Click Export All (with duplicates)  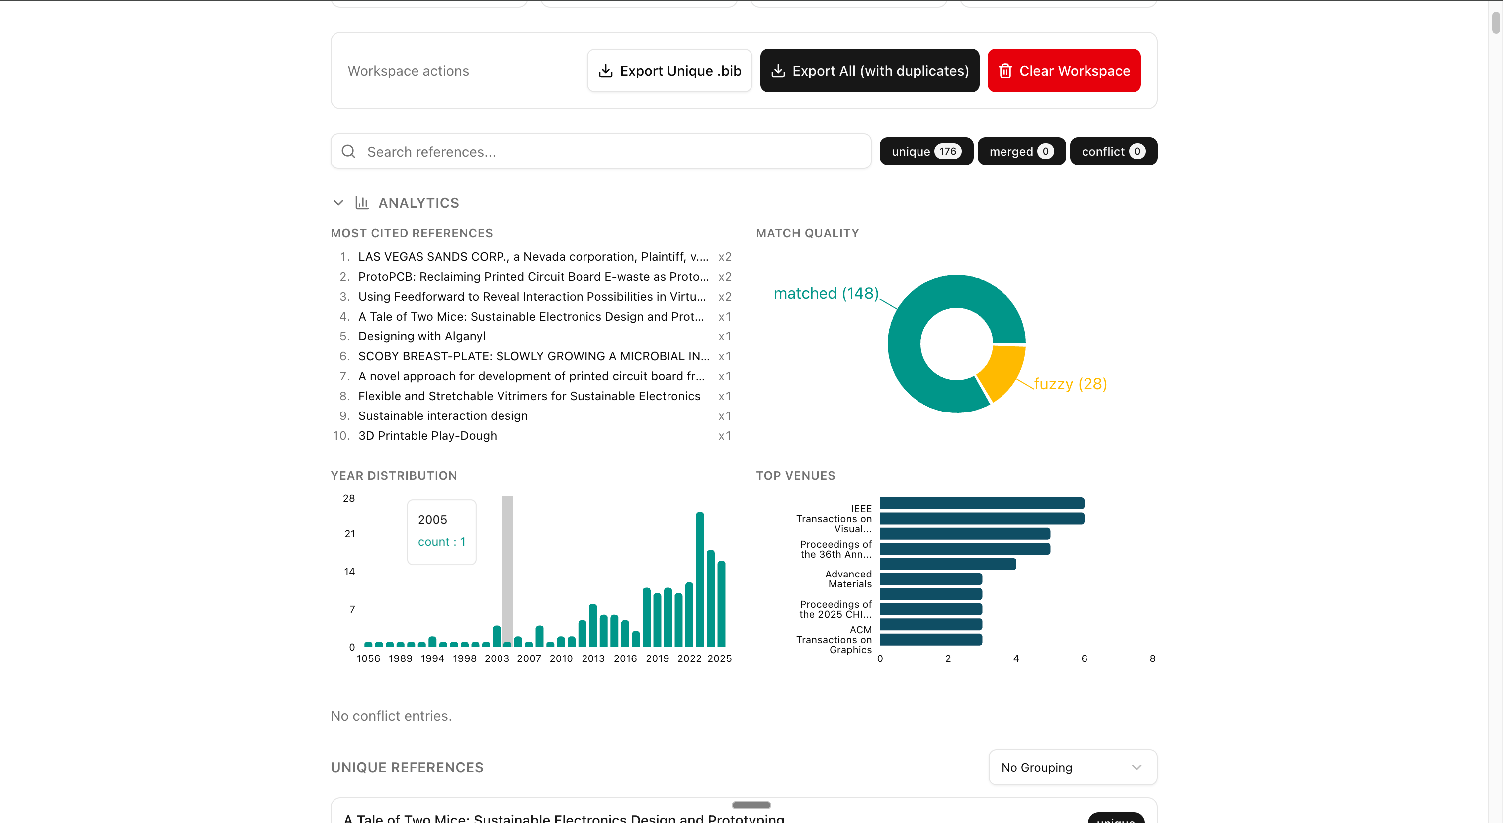click(869, 71)
